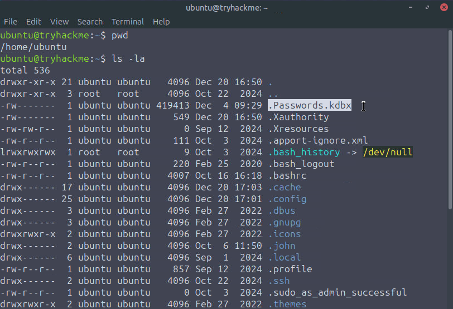
Task: Click the .Xauthority filename
Action: pyautogui.click(x=298, y=117)
